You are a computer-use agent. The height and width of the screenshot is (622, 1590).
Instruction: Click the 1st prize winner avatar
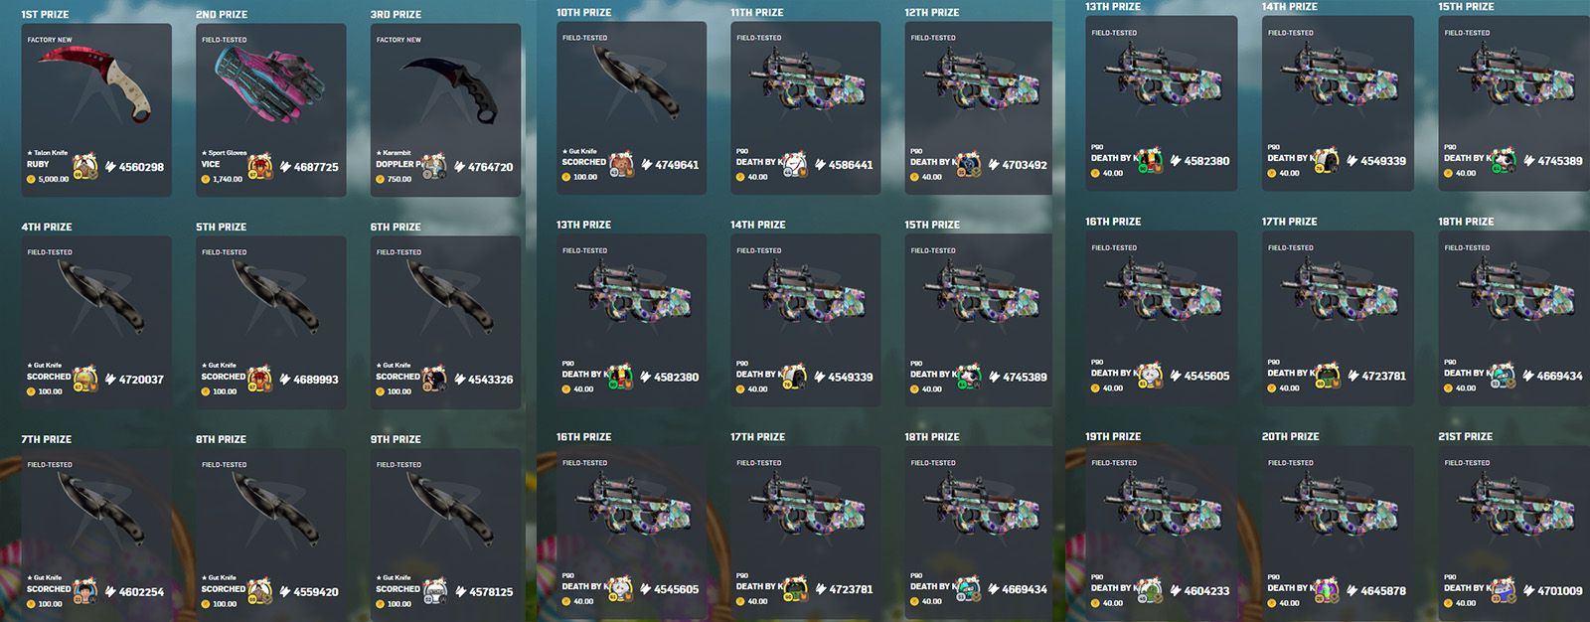(x=85, y=166)
